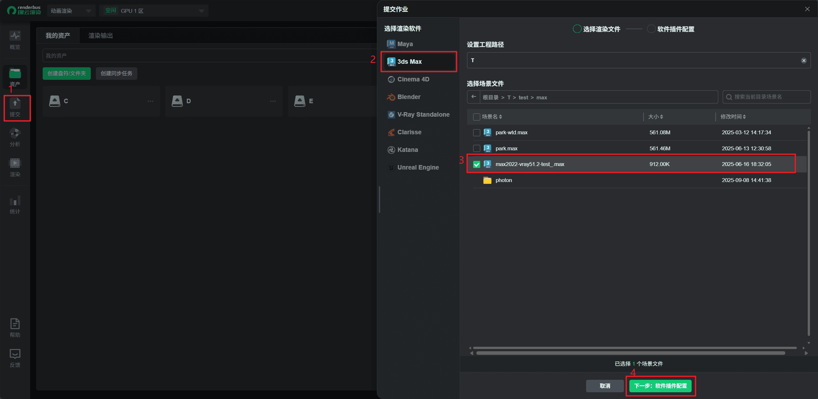This screenshot has height=399, width=818.
Task: Click the 取消 button
Action: tap(605, 386)
